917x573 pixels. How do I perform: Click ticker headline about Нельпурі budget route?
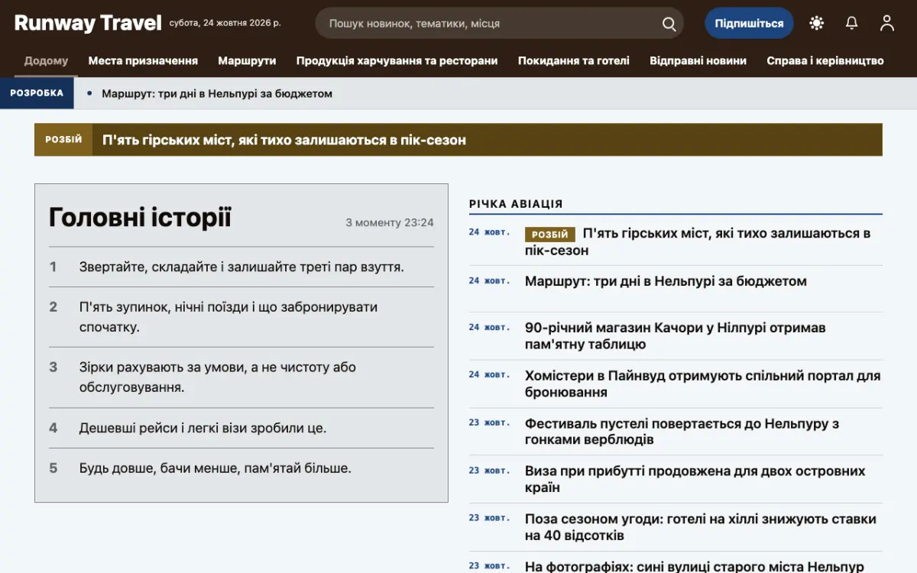click(217, 94)
